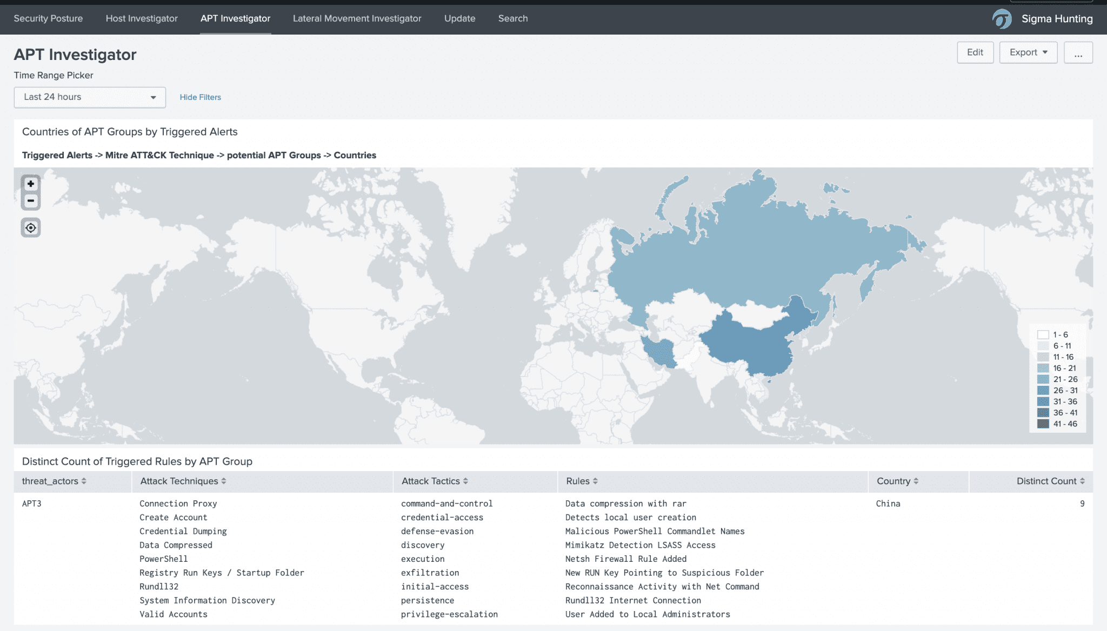1107x631 pixels.
Task: Expand the Export options dropdown
Action: point(1028,52)
